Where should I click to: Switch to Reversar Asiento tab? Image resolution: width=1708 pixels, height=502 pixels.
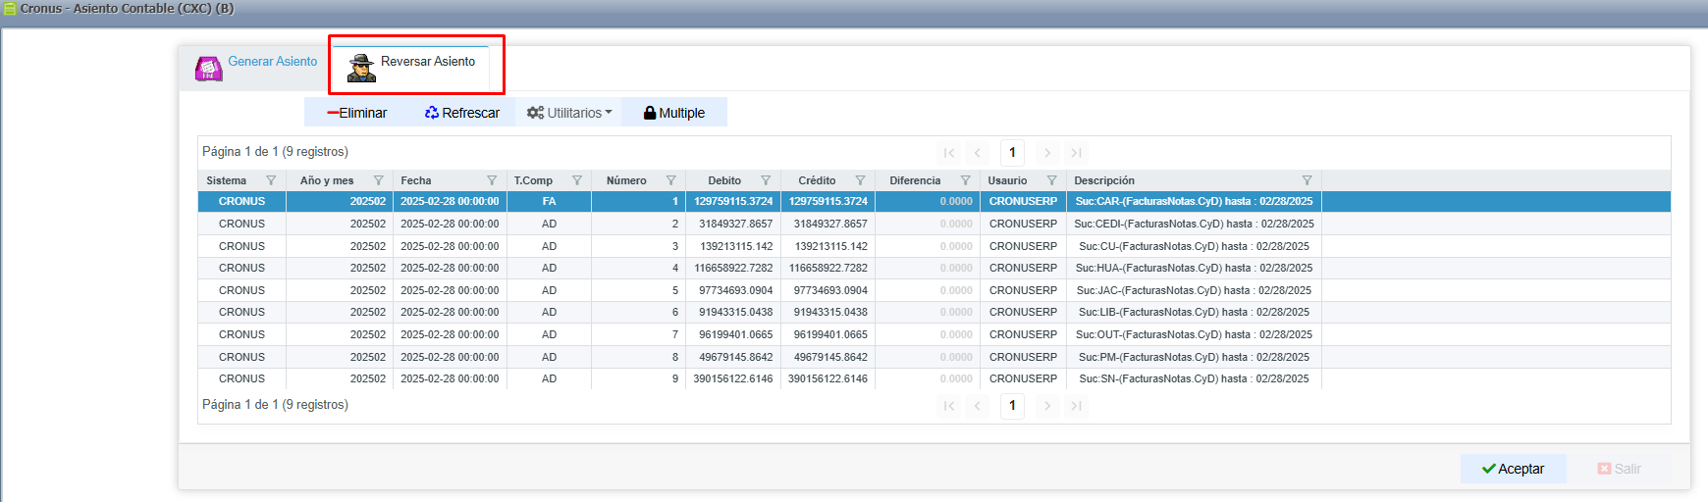[411, 66]
